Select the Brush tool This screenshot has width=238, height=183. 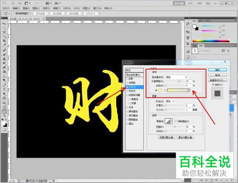[4, 54]
